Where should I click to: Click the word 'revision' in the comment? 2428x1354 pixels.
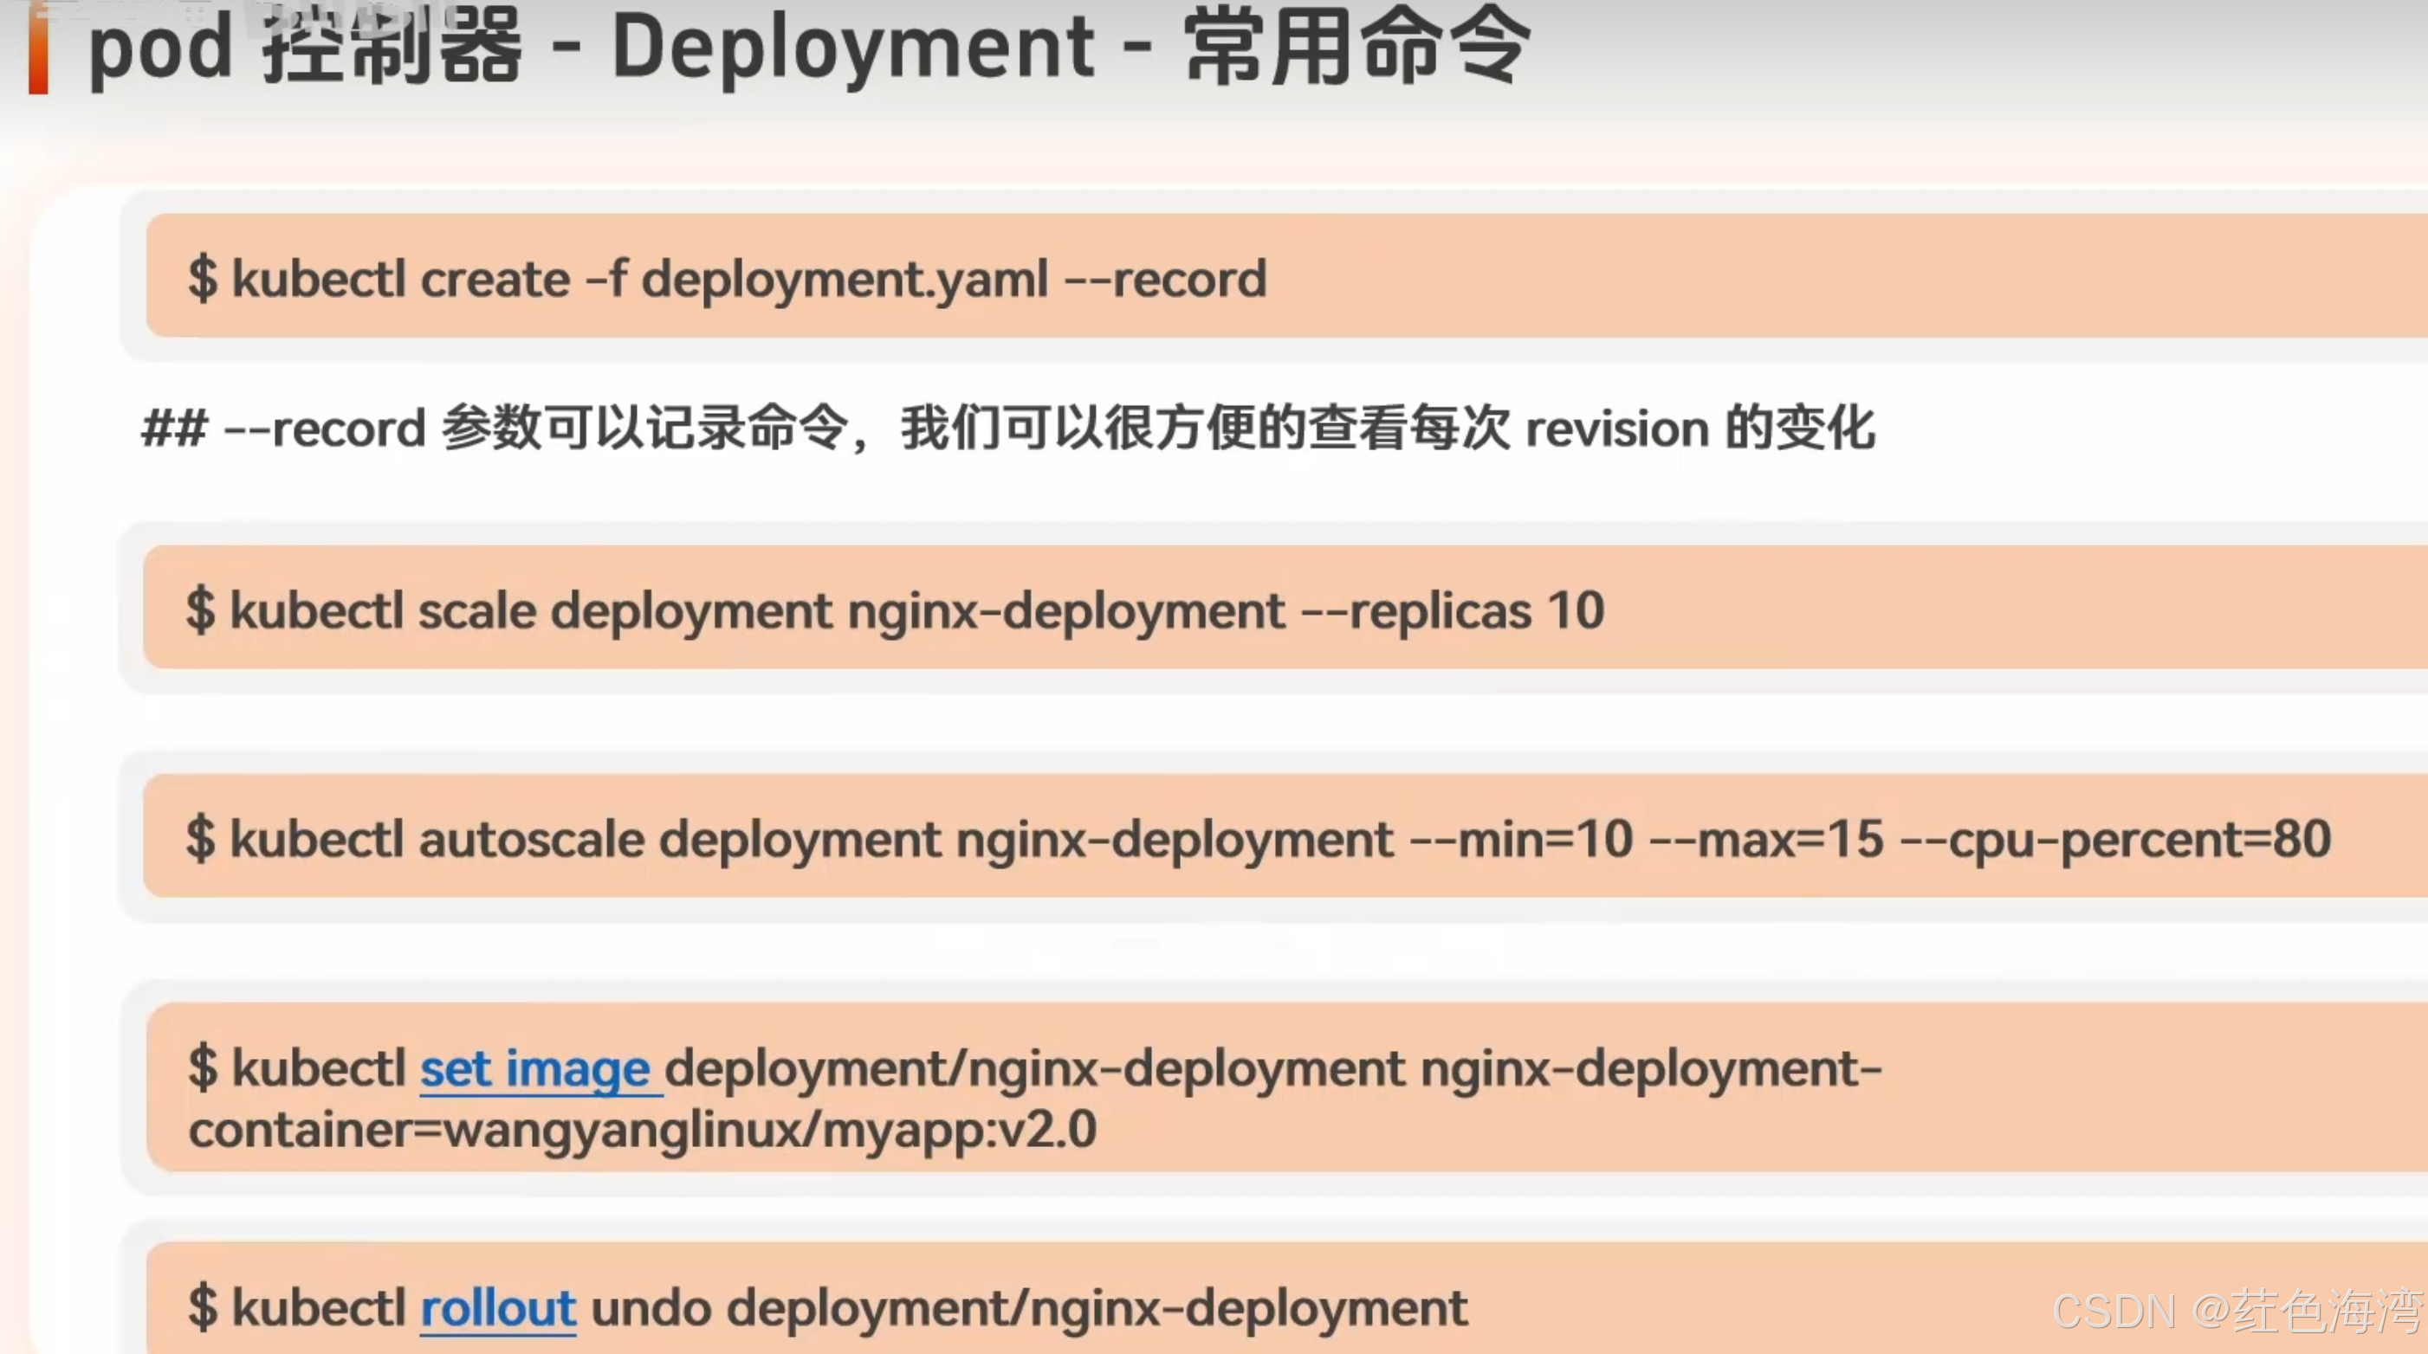click(x=1616, y=429)
